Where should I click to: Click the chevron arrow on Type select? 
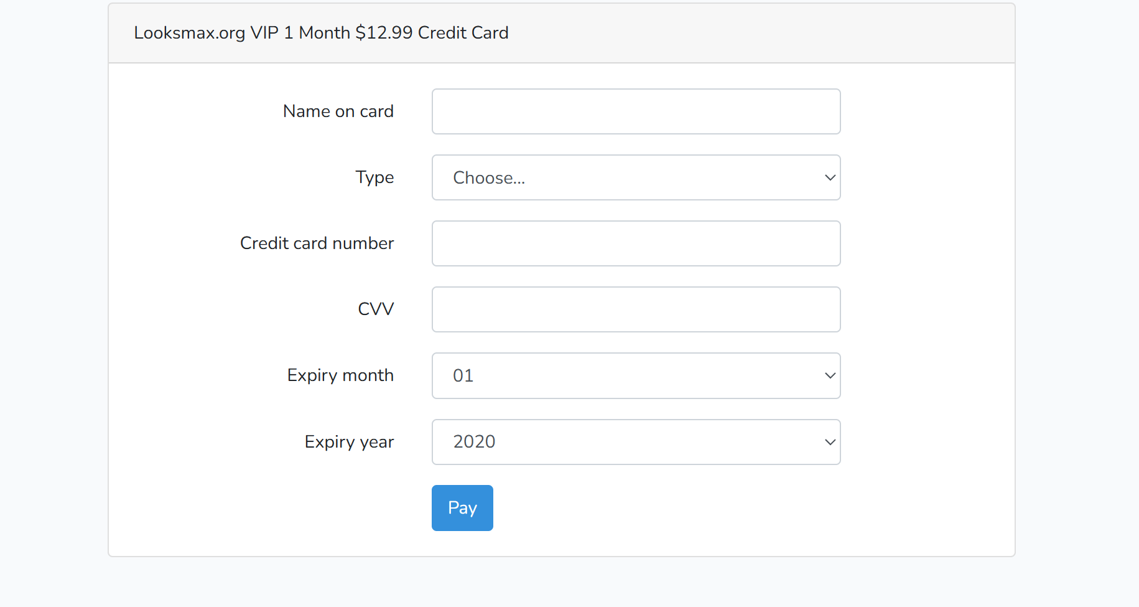(x=830, y=177)
